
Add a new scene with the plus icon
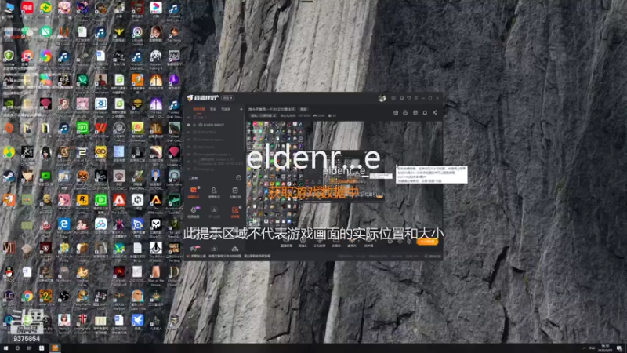point(241,109)
